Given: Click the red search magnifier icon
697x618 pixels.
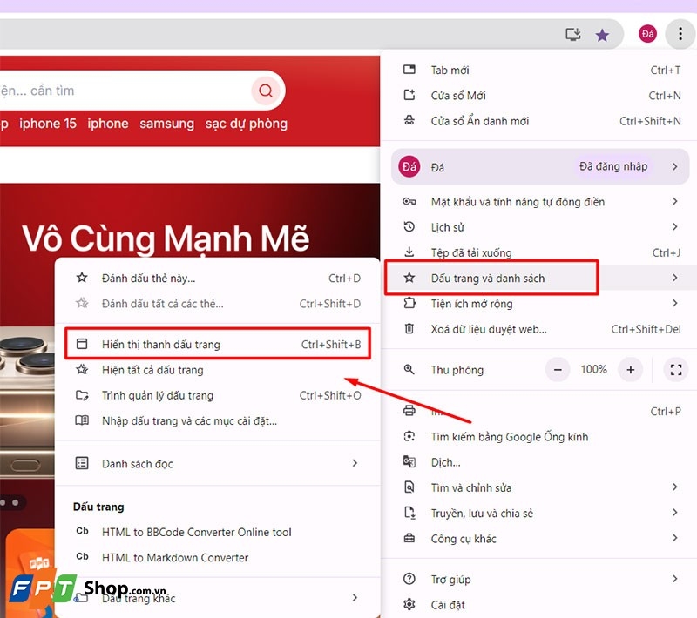Looking at the screenshot, I should coord(266,91).
